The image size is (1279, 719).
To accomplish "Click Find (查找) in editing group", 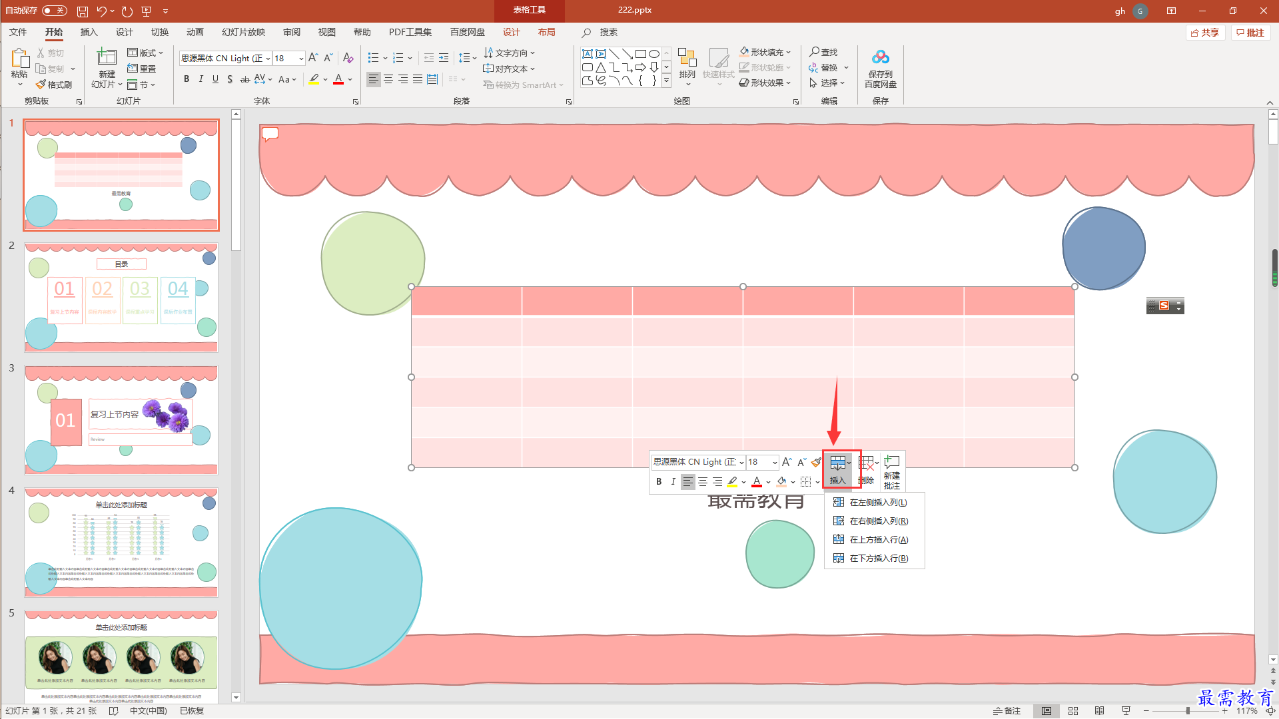I will click(823, 52).
